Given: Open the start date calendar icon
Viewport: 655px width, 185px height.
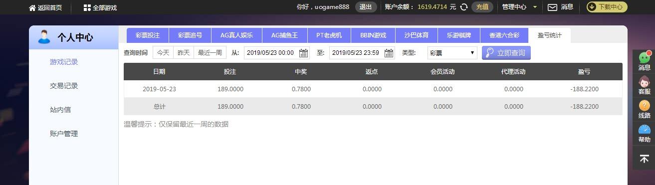Looking at the screenshot, I should (x=303, y=53).
